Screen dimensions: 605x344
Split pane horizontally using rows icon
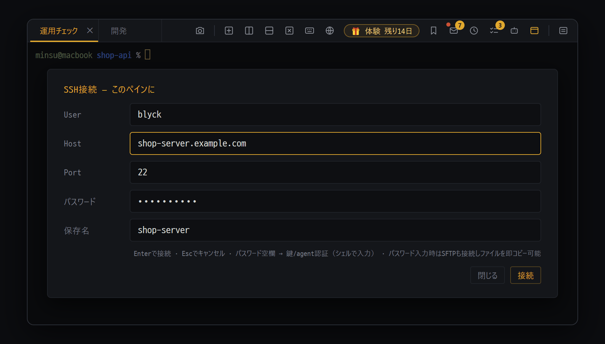click(269, 31)
